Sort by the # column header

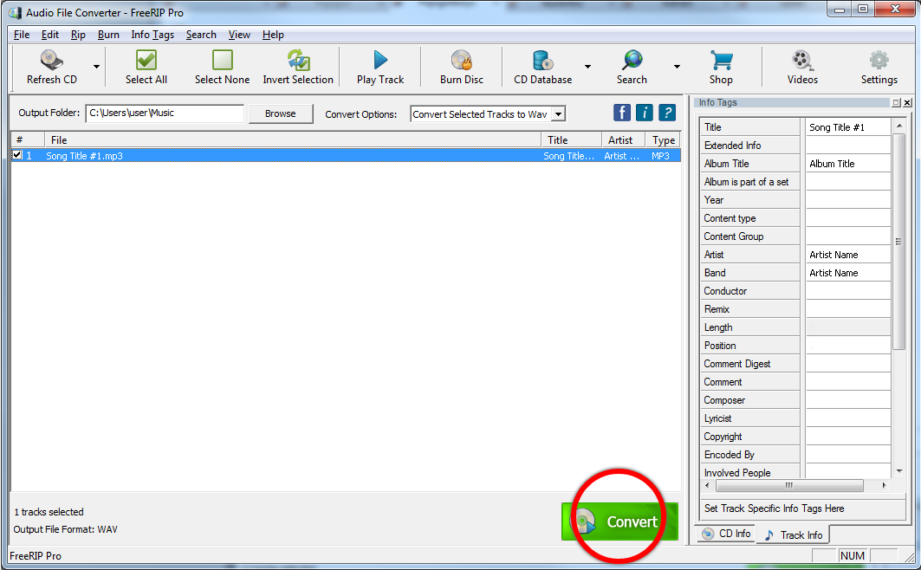(28, 139)
